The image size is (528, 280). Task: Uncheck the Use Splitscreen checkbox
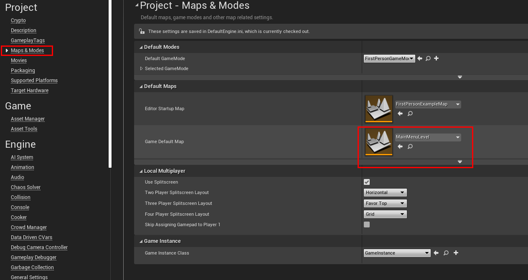[x=367, y=182]
